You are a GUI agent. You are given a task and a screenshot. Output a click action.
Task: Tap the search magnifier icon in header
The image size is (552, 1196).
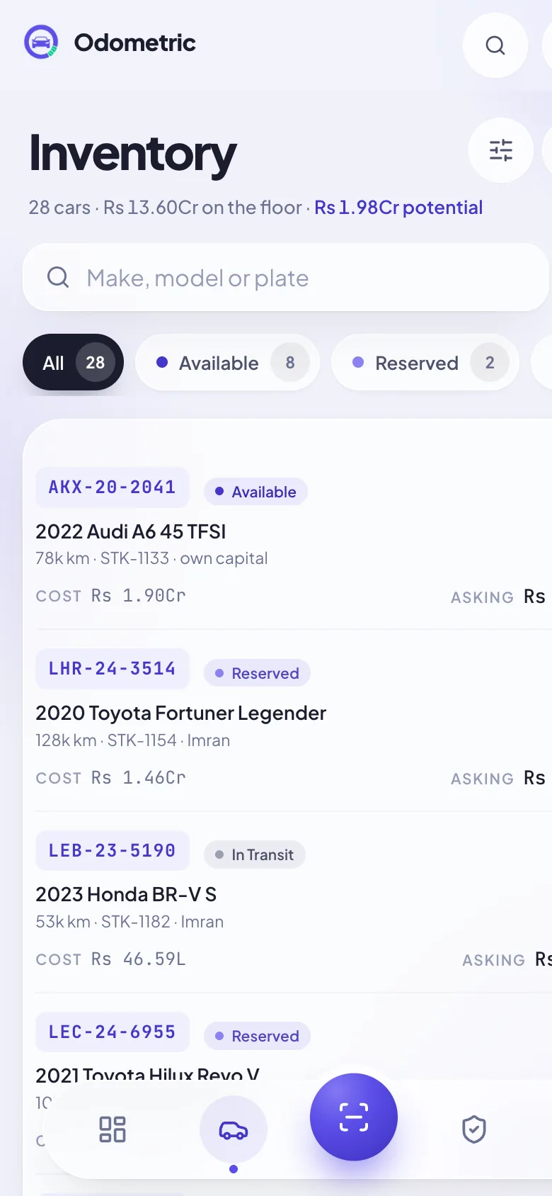[495, 45]
